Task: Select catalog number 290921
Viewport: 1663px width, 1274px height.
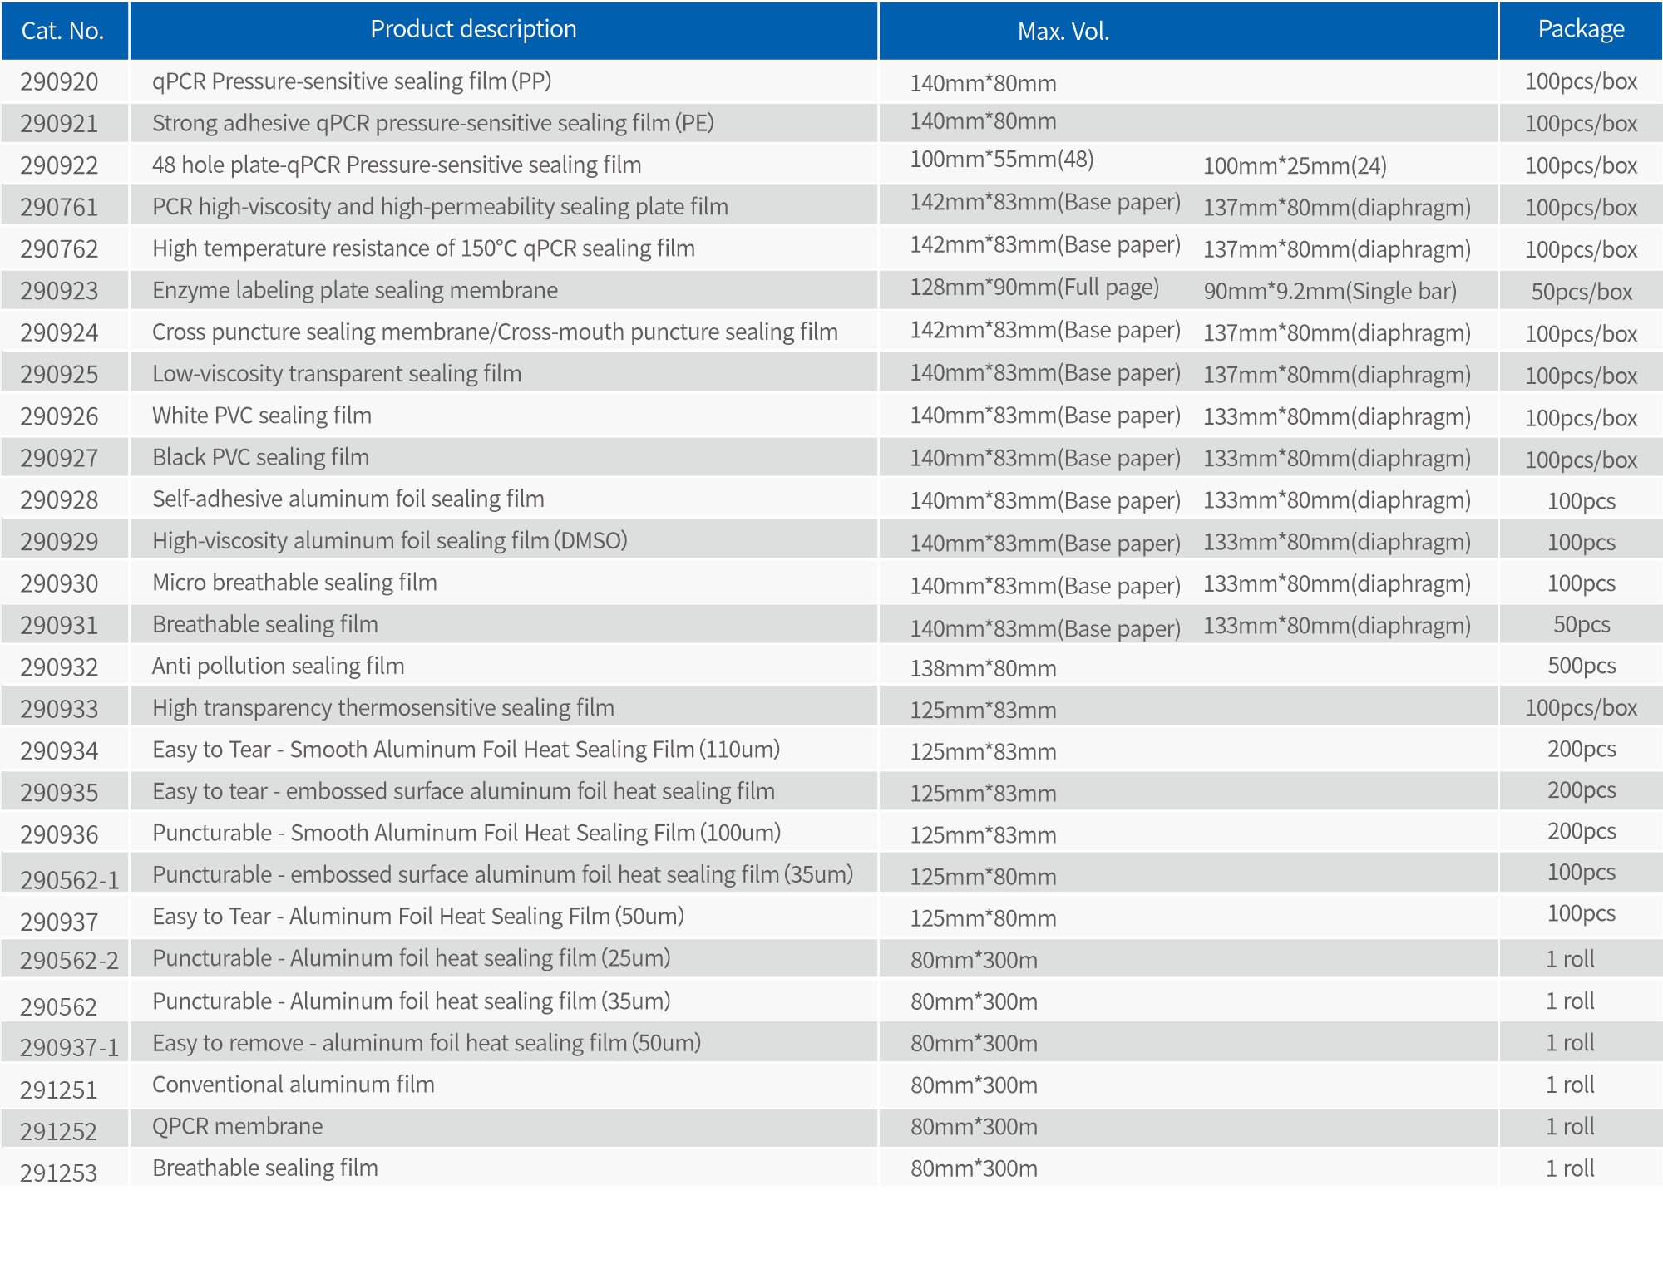Action: pyautogui.click(x=59, y=124)
